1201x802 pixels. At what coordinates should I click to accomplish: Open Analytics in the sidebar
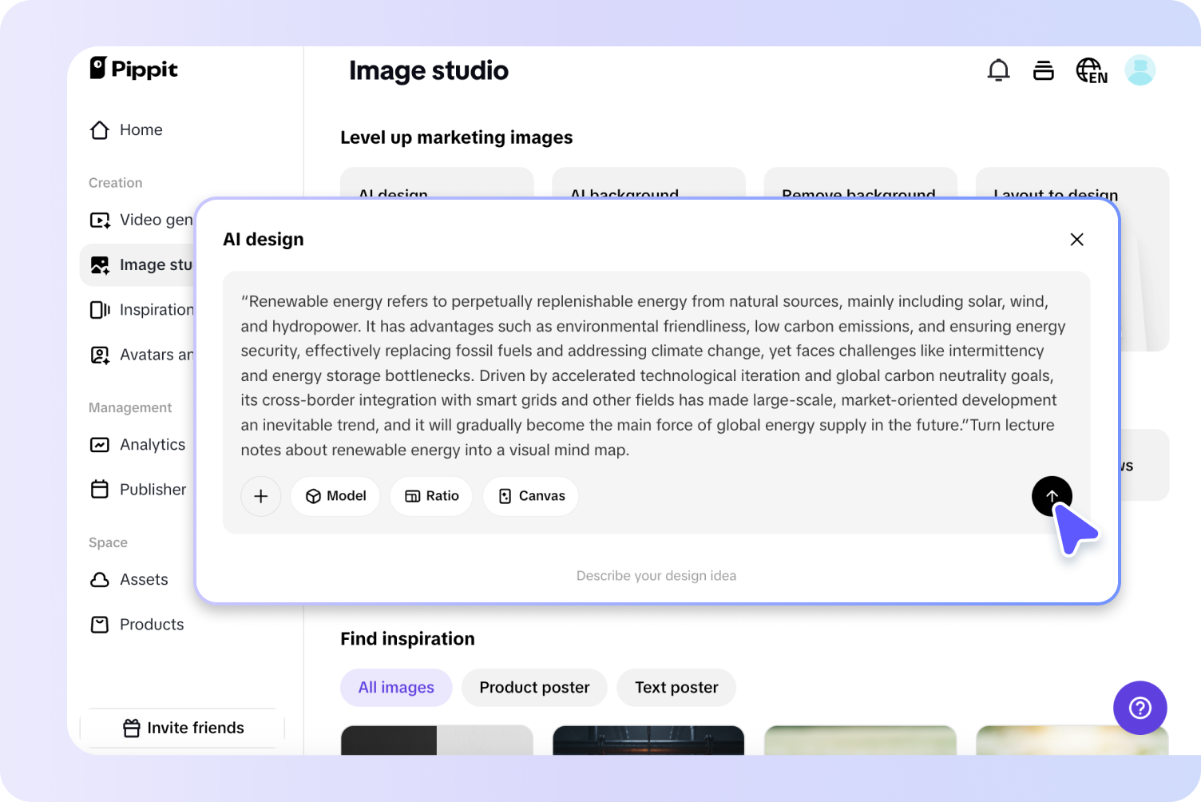(x=152, y=445)
